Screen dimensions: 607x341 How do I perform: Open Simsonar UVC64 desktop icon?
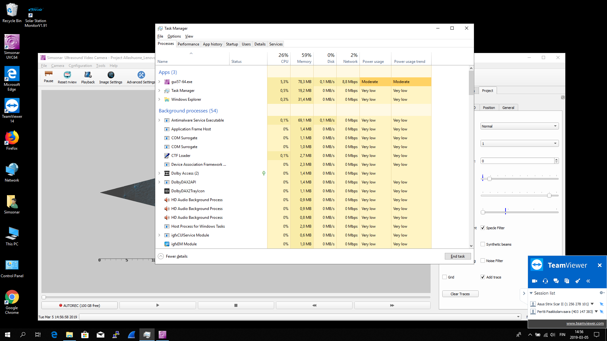[12, 47]
